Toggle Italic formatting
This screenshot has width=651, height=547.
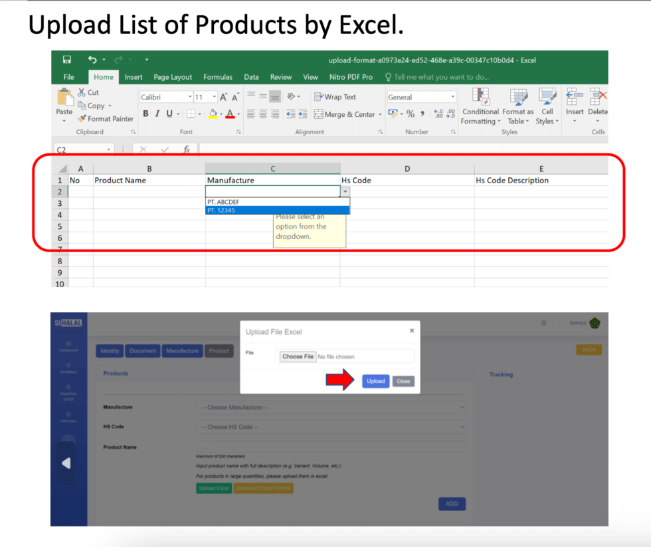click(157, 114)
